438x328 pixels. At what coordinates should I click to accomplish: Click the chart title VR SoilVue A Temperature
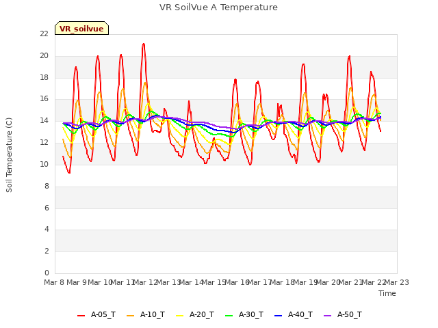click(x=218, y=8)
